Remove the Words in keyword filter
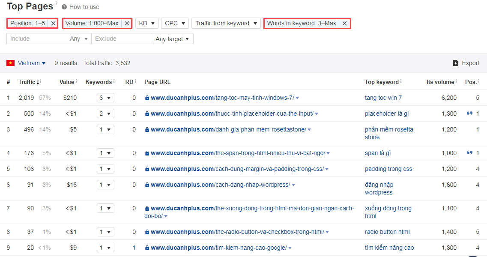Screen dimensions: 487x257 [344, 24]
